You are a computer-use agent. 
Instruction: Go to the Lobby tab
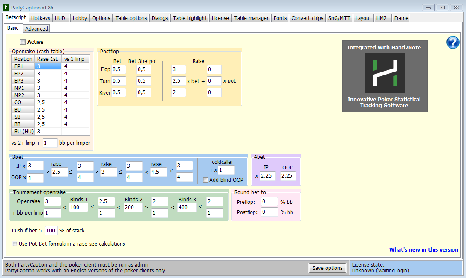tap(80, 18)
